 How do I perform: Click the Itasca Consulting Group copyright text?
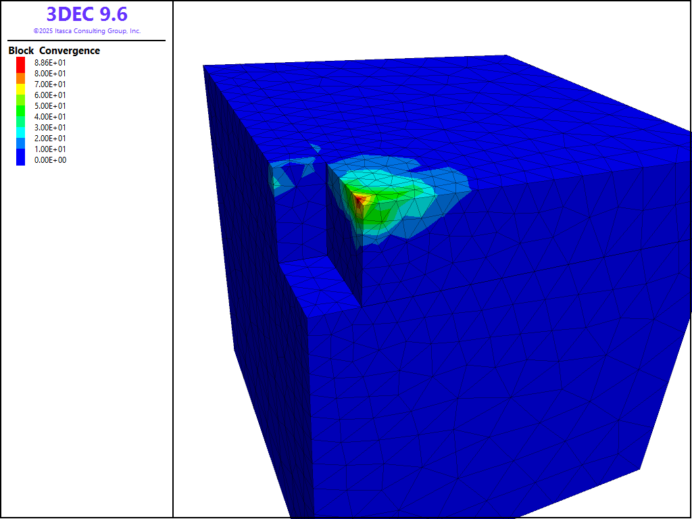tap(86, 31)
